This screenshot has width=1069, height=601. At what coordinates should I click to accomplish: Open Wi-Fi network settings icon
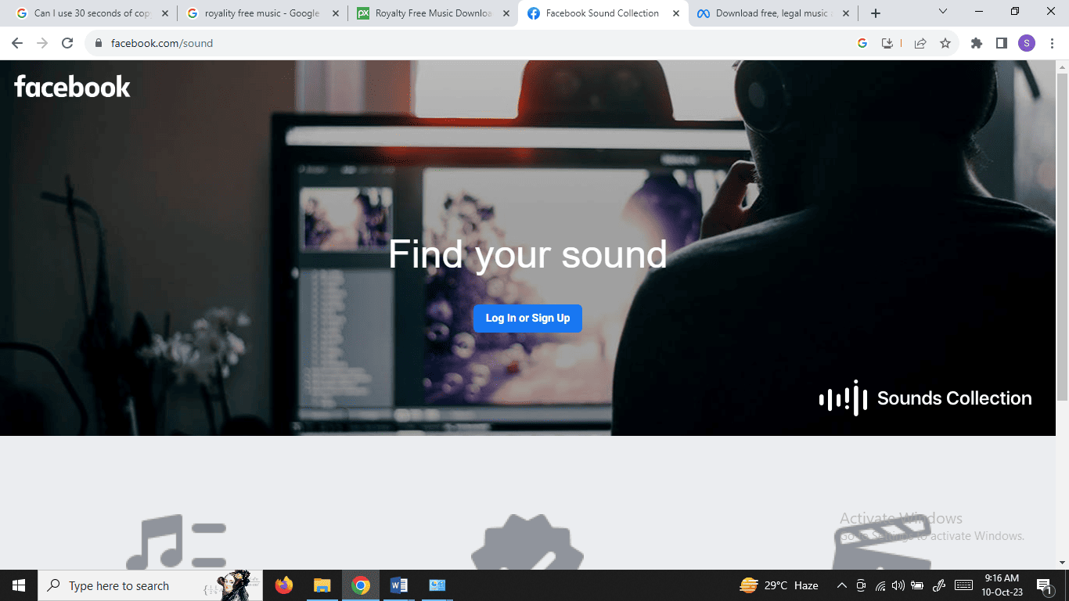tap(880, 585)
